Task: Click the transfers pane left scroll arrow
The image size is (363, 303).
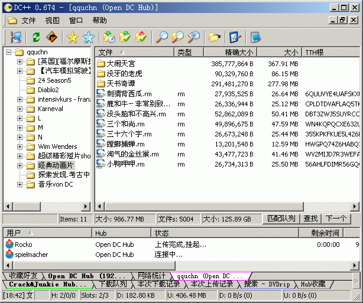Action: (8, 265)
